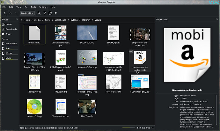This screenshot has width=220, height=131.
Task: Click the new tab toolbar icon
Action: [x=50, y=13]
